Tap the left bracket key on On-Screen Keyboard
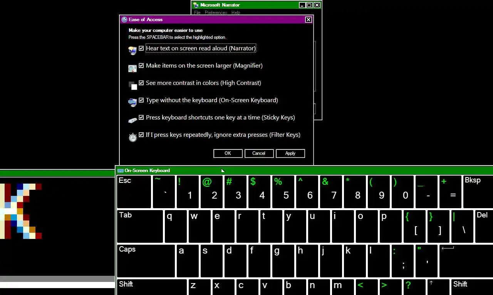 (414, 226)
